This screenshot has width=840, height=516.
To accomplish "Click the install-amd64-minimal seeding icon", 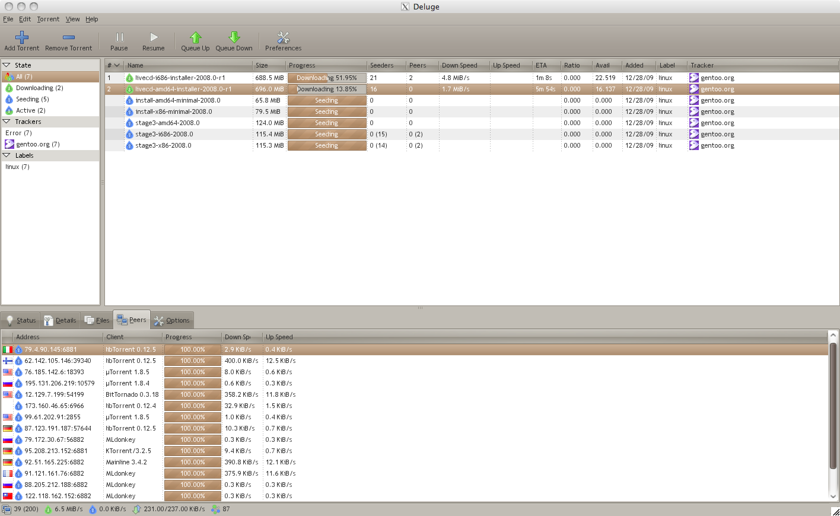I will (129, 100).
